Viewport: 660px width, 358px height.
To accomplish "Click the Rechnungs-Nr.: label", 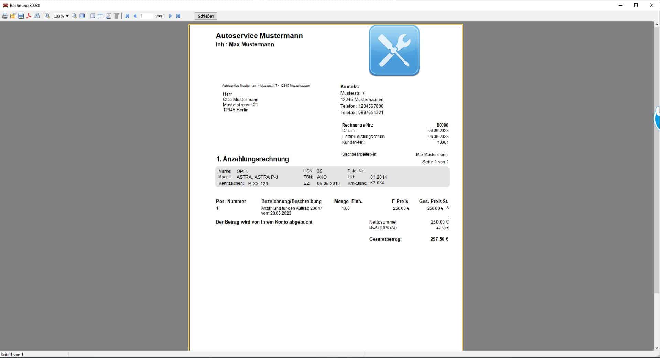I will 358,125.
